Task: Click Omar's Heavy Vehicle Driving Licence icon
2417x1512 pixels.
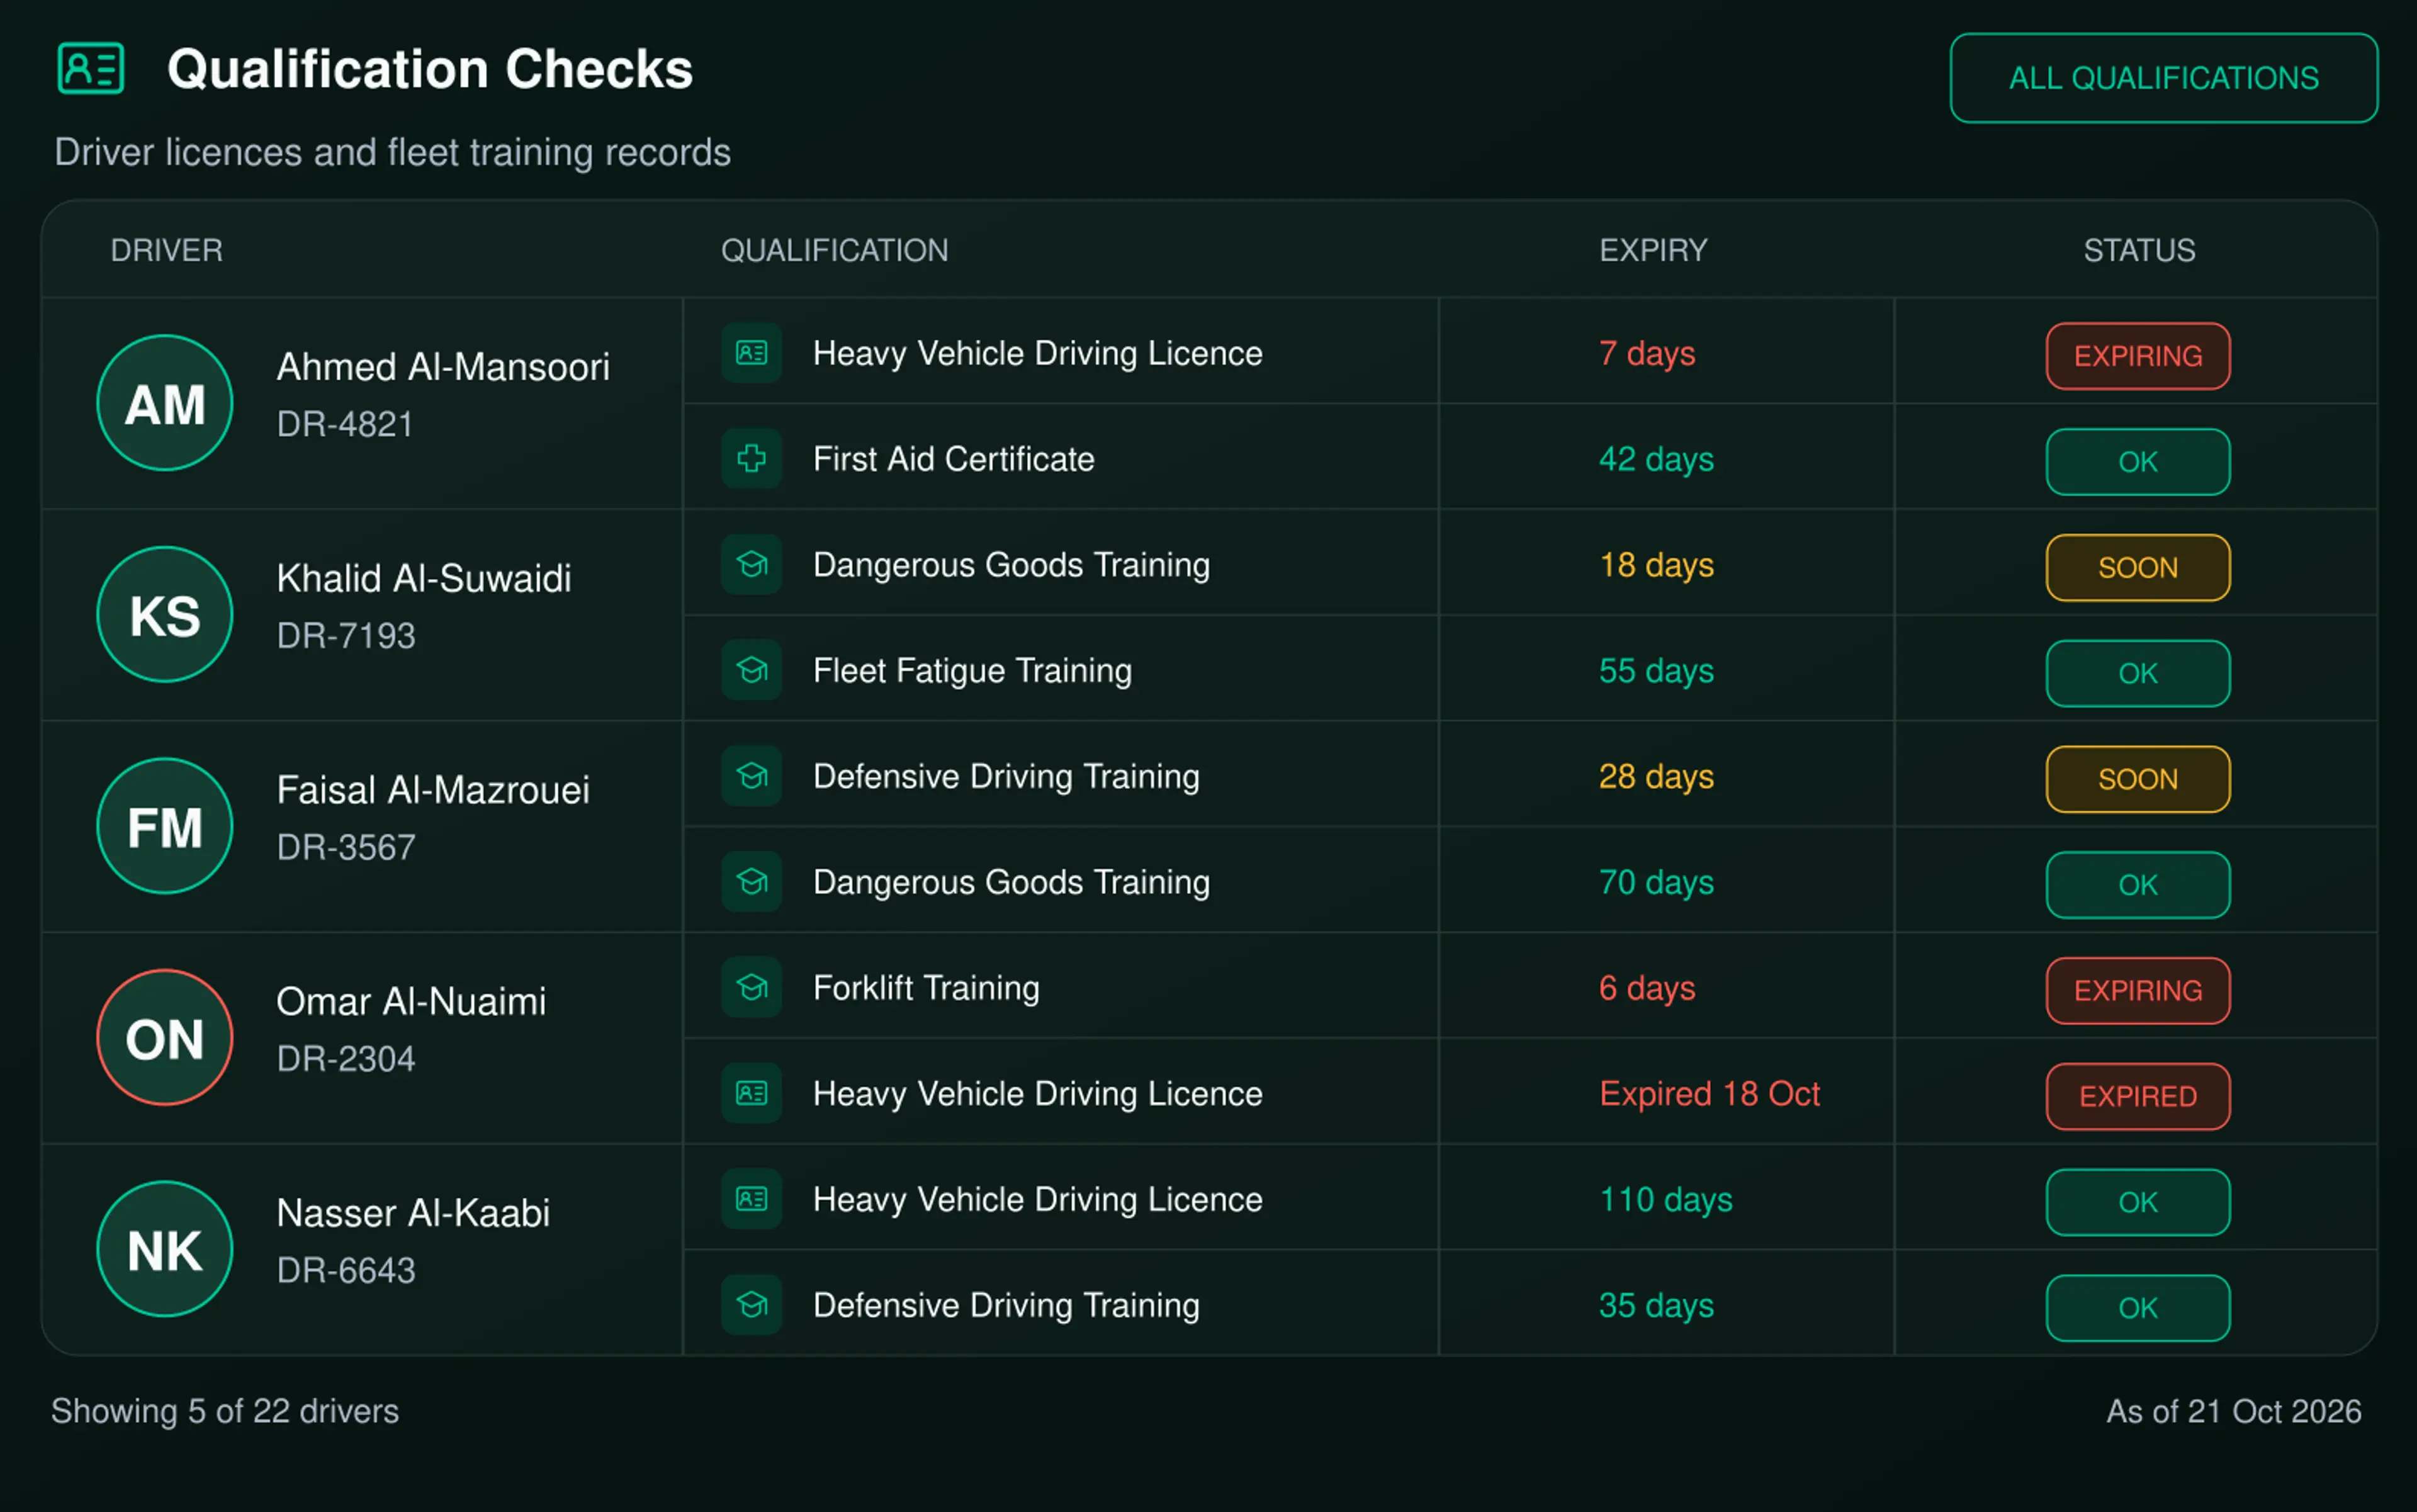Action: (751, 1093)
